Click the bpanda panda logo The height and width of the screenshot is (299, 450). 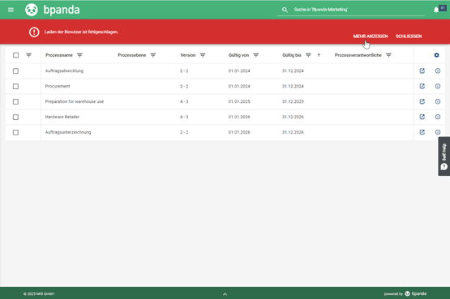[x=32, y=10]
